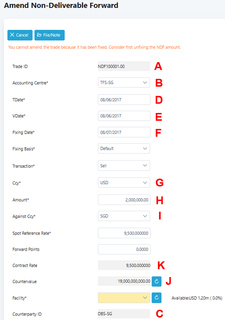Open the File/Note button
The width and height of the screenshot is (225, 320).
click(49, 35)
